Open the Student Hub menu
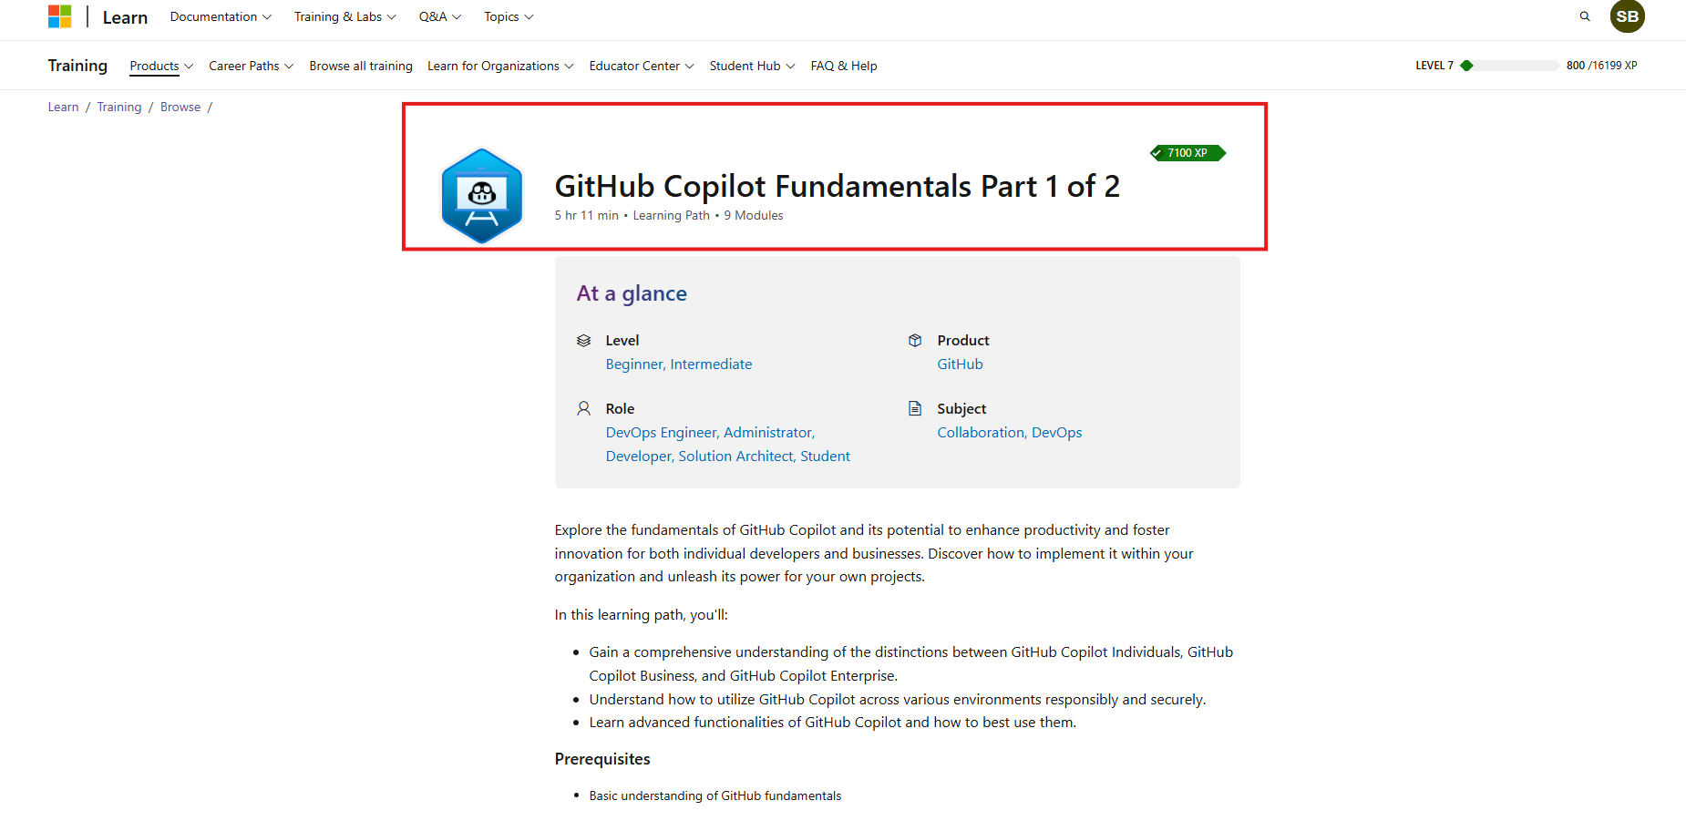Viewport: 1686px width, 821px height. (751, 66)
